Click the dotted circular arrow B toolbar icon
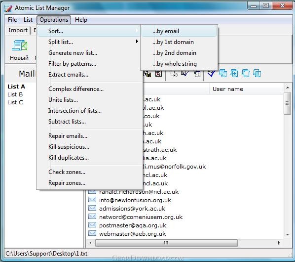This screenshot has width=295, height=262. pyautogui.click(x=174, y=74)
